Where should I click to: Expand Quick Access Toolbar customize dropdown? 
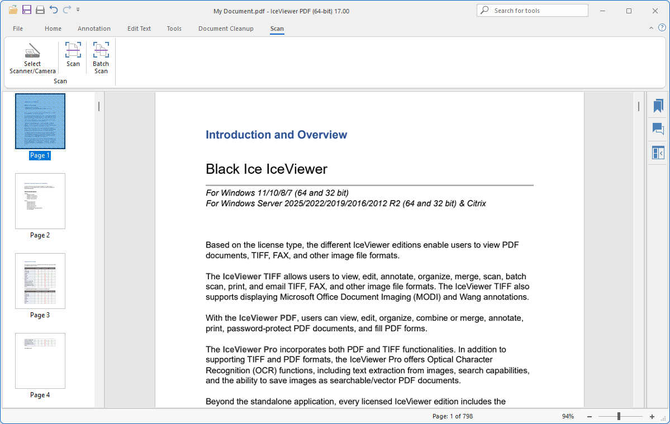tap(78, 9)
